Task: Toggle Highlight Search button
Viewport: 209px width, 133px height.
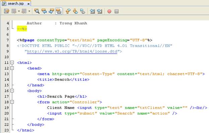Action: coord(59,11)
